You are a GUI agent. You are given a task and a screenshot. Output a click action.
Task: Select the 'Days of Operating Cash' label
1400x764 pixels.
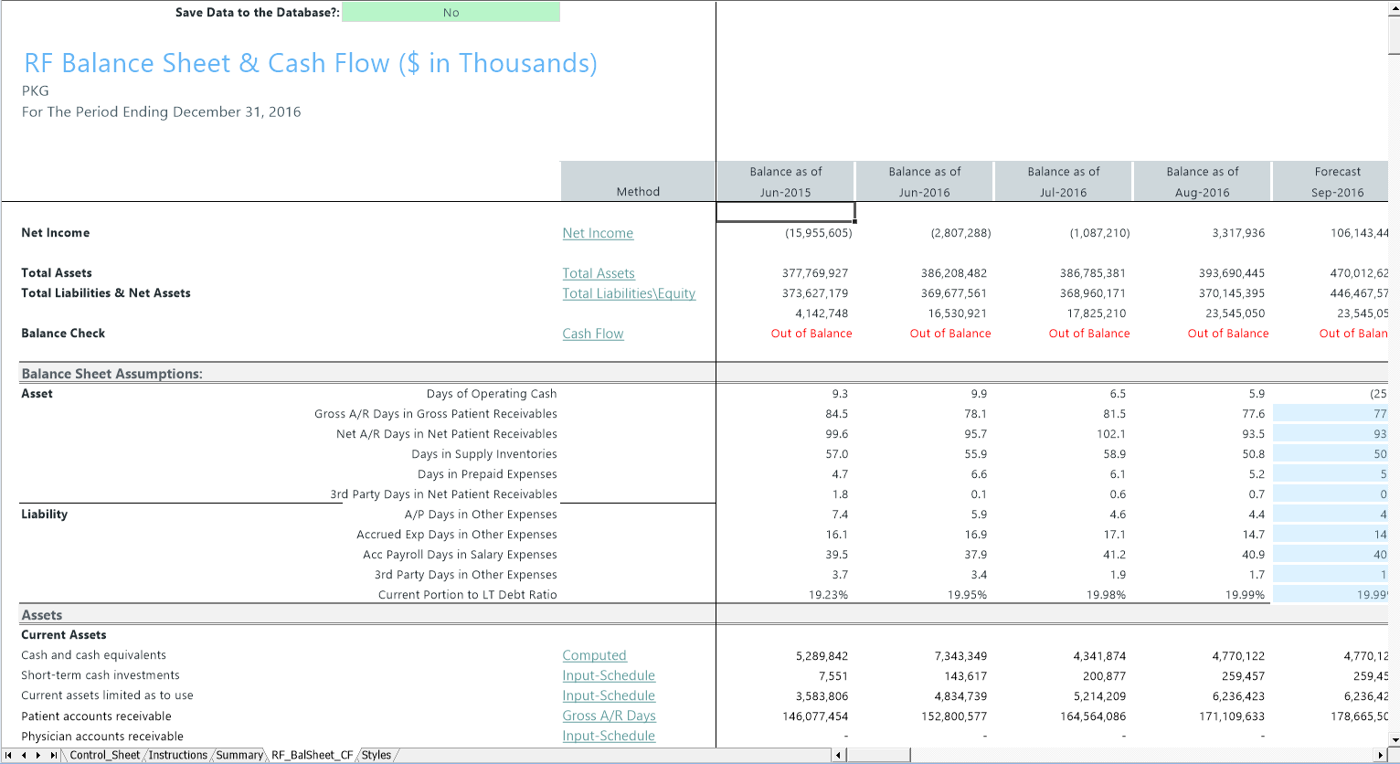pyautogui.click(x=492, y=394)
